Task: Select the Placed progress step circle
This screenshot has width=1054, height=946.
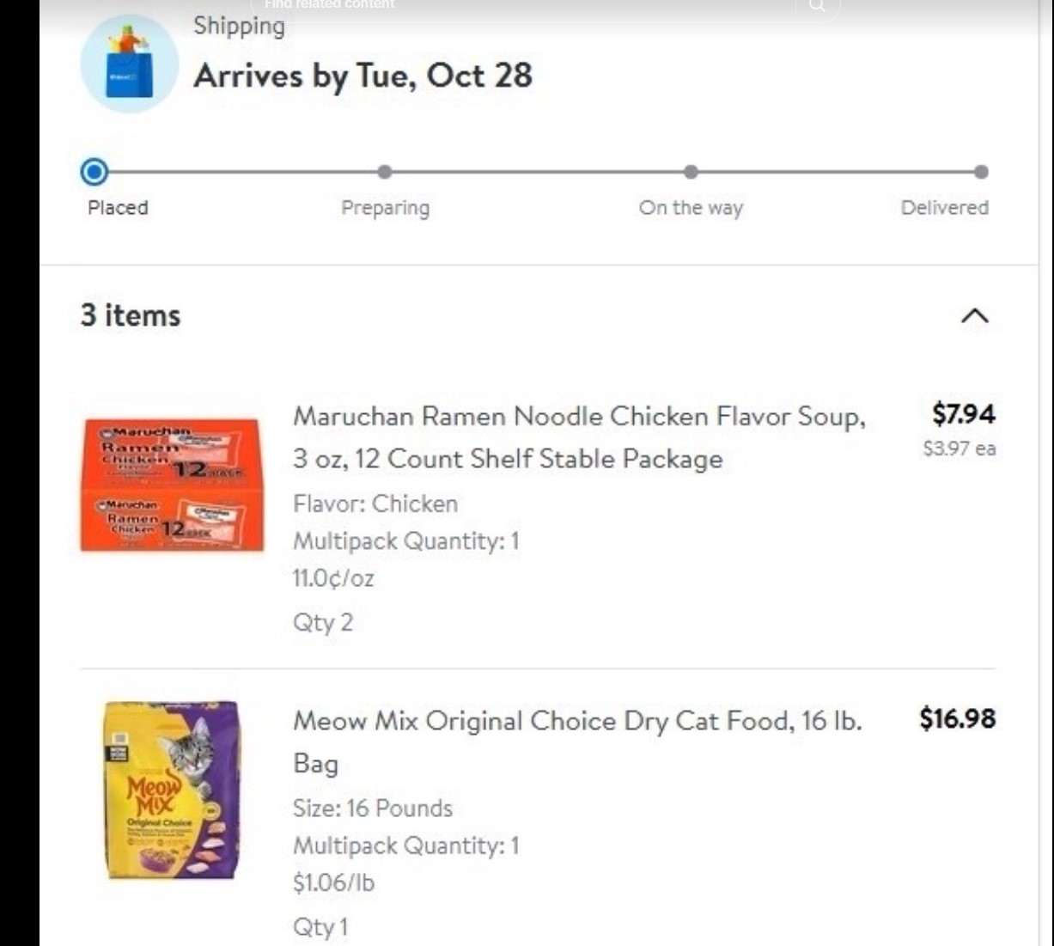Action: 94,172
